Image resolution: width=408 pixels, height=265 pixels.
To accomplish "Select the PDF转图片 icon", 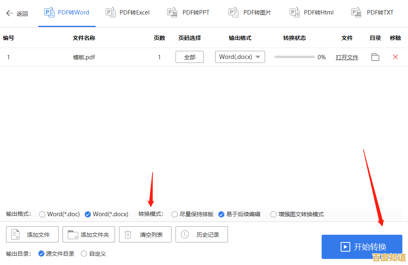I will [x=233, y=12].
